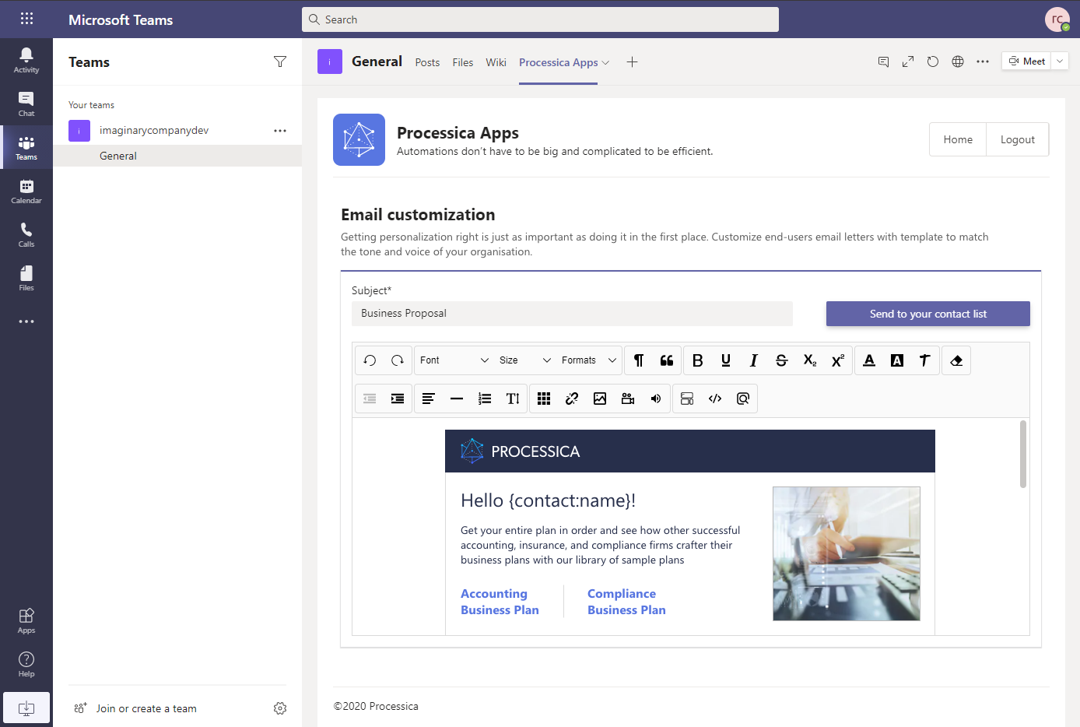Open the font color picker
The height and width of the screenshot is (727, 1080).
[869, 360]
